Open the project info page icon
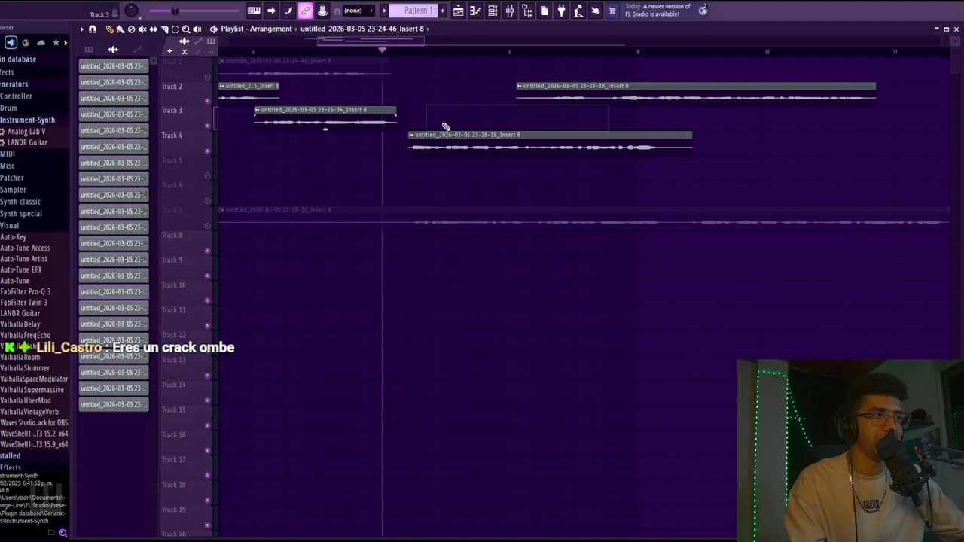 [x=545, y=11]
